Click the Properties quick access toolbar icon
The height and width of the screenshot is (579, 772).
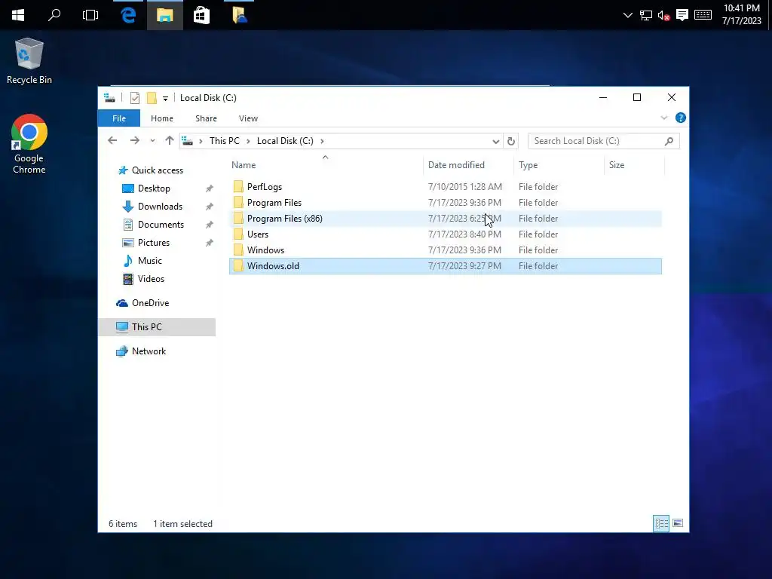[135, 98]
